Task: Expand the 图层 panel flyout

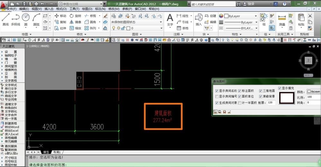Action: pos(137,34)
